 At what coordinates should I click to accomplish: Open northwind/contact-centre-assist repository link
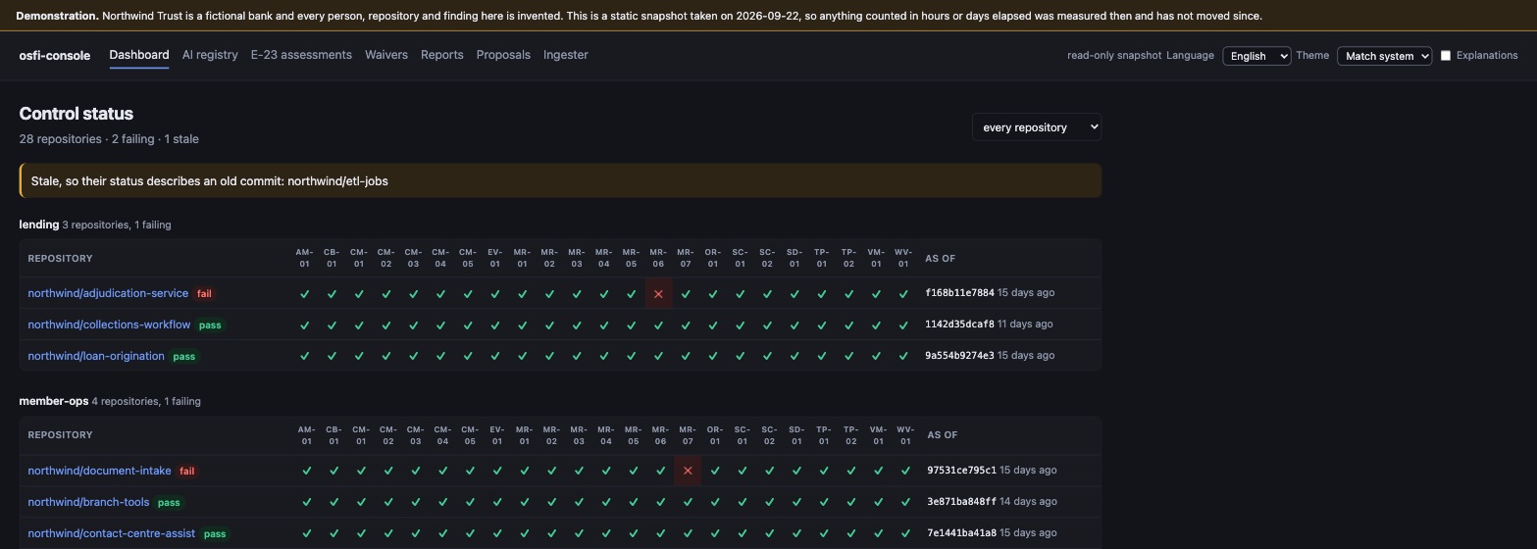pyautogui.click(x=112, y=533)
